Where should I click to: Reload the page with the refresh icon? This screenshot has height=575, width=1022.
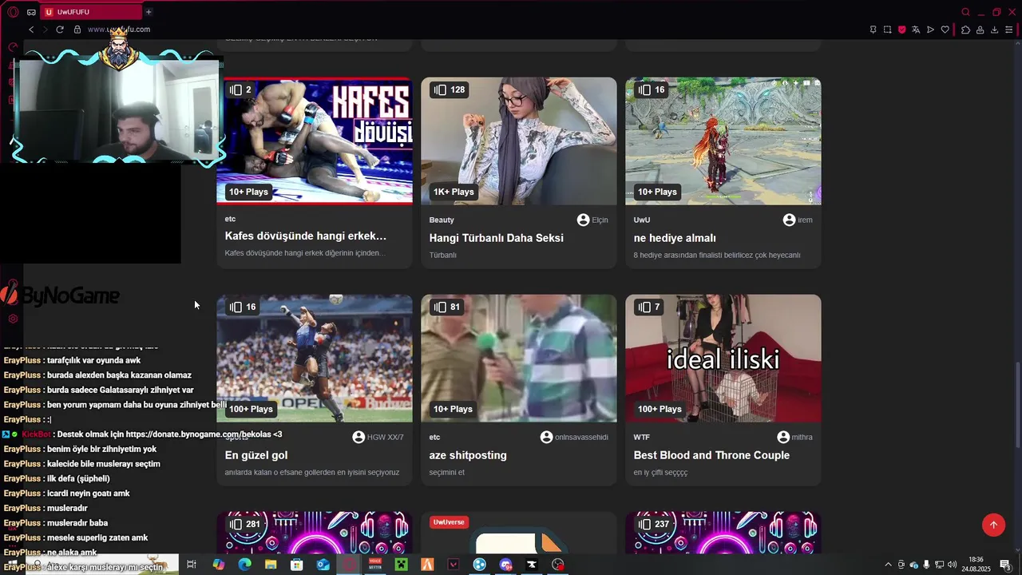point(60,30)
